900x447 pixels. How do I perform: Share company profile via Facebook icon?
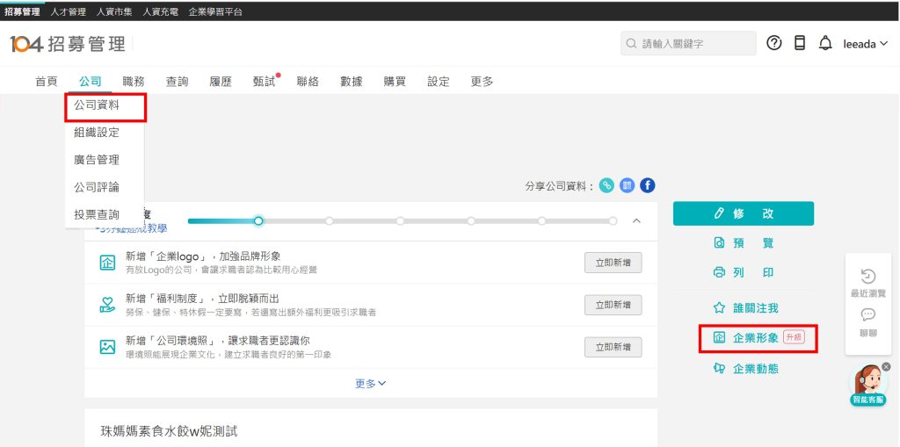[x=648, y=185]
